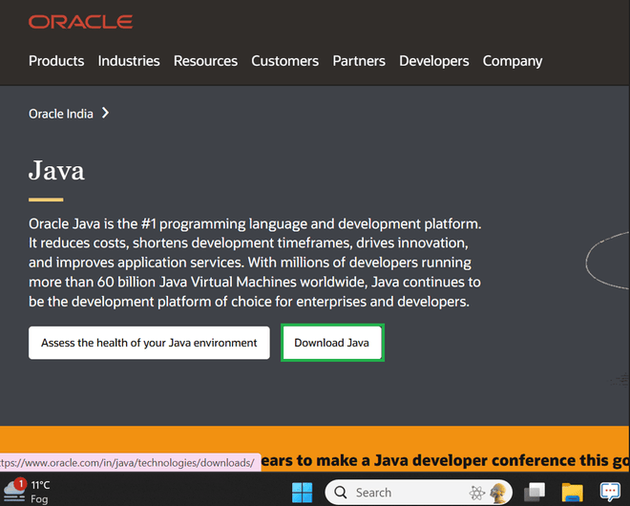Image resolution: width=630 pixels, height=506 pixels.
Task: Open the Developers menu
Action: click(433, 61)
